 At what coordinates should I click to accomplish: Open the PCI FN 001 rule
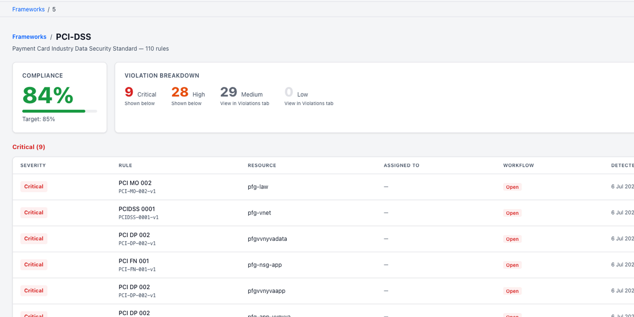(x=134, y=261)
